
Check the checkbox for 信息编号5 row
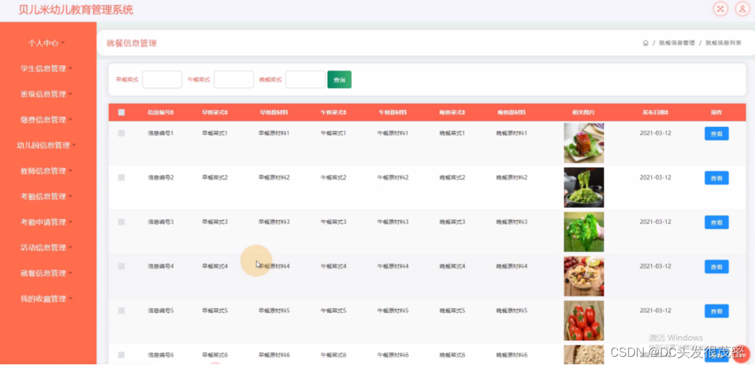pos(122,310)
